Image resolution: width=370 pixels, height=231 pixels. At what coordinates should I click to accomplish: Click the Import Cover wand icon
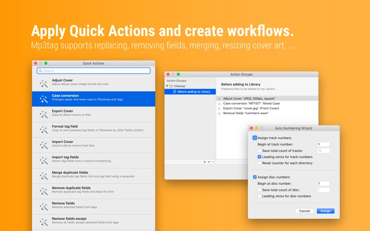[x=43, y=145]
